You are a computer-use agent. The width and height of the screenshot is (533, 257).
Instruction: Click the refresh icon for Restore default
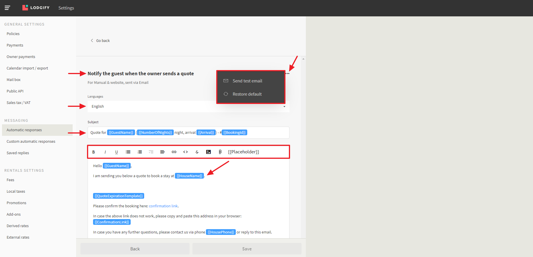pyautogui.click(x=226, y=94)
